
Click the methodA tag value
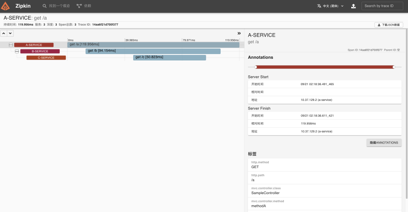click(x=259, y=206)
